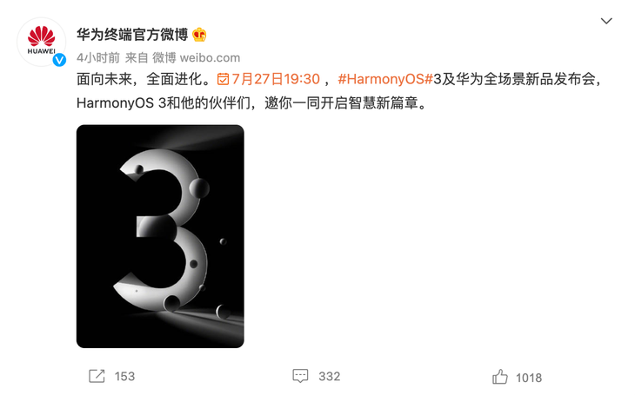Open the 4小时前 post timestamp

pos(98,58)
